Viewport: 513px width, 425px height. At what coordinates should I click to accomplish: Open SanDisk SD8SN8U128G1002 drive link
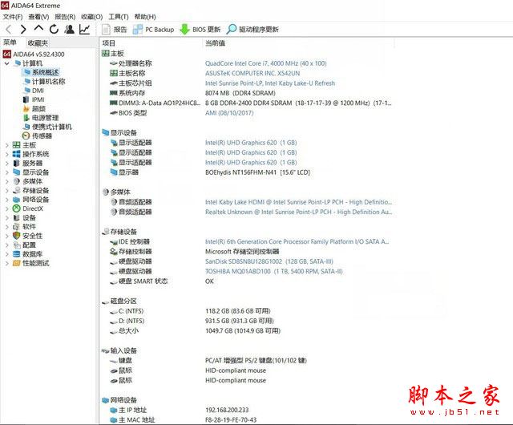point(269,261)
